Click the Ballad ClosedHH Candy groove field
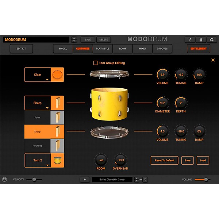Image resolution: width=219 pixels, height=219 pixels. coord(112,180)
